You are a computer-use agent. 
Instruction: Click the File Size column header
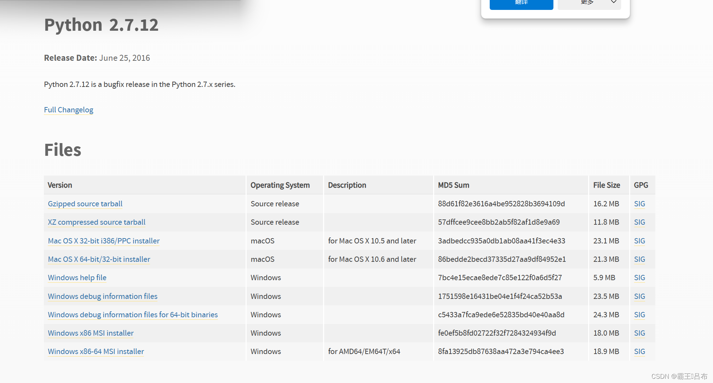coord(606,185)
